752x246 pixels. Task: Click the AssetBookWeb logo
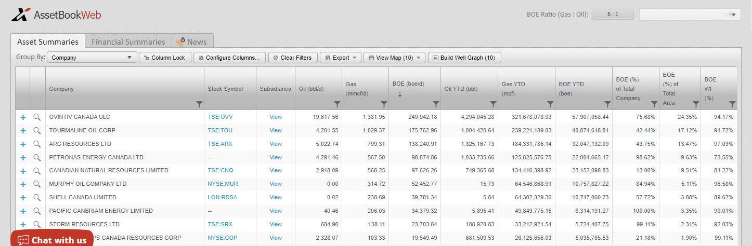[56, 15]
